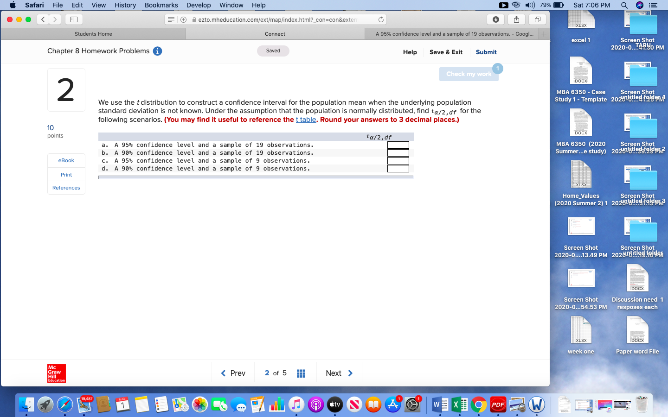Open Reader view icon in address bar

point(171,19)
